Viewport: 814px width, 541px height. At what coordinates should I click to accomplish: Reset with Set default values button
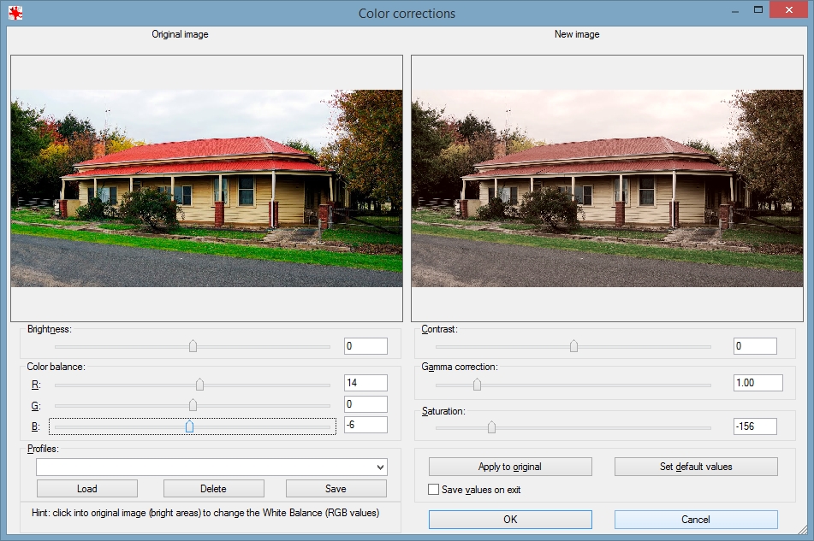pyautogui.click(x=695, y=467)
